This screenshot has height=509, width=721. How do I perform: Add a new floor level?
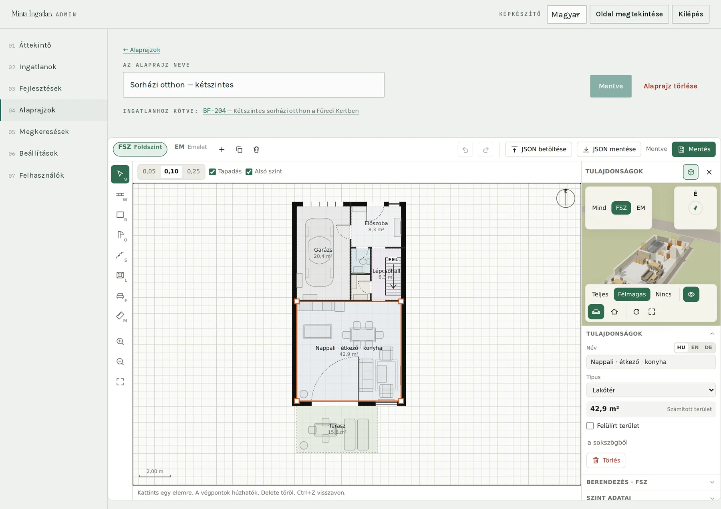pos(222,150)
